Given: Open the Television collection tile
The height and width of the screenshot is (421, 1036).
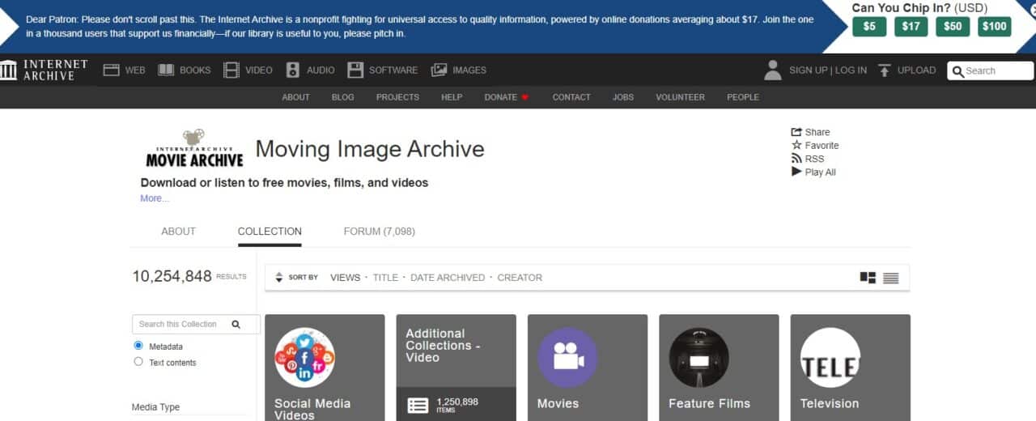Looking at the screenshot, I should [x=850, y=368].
